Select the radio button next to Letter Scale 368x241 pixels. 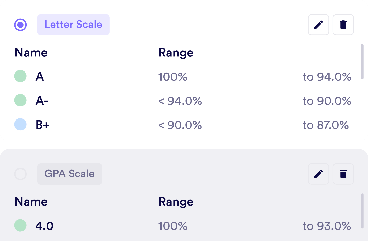20,25
